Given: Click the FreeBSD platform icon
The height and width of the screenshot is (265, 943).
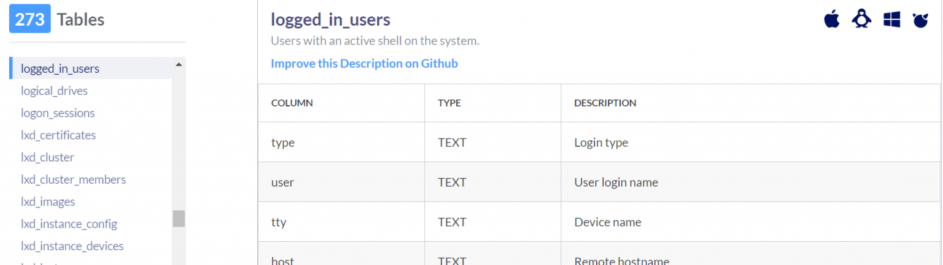Looking at the screenshot, I should pyautogui.click(x=921, y=20).
